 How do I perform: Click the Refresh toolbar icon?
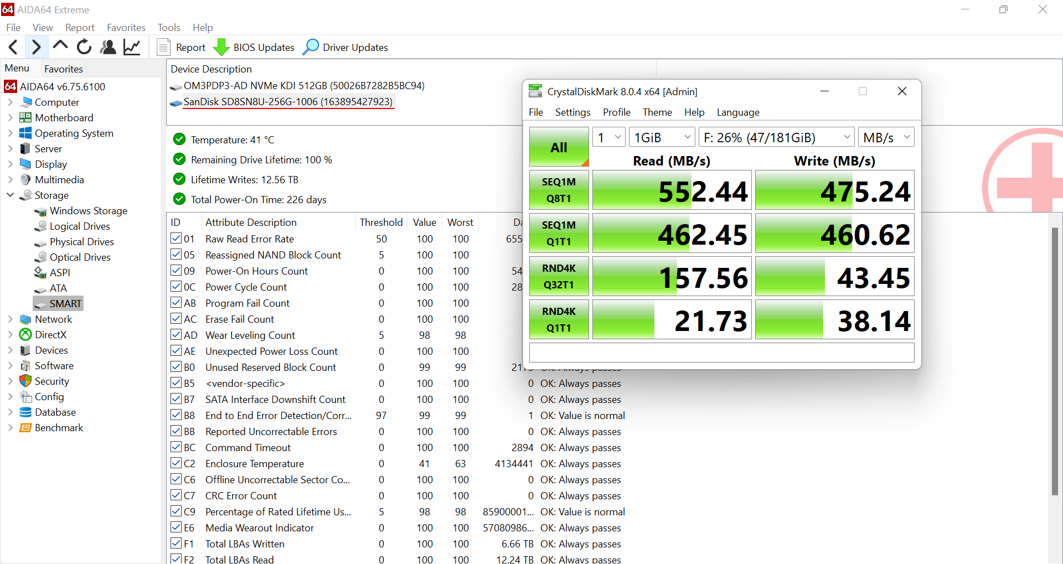[x=84, y=47]
